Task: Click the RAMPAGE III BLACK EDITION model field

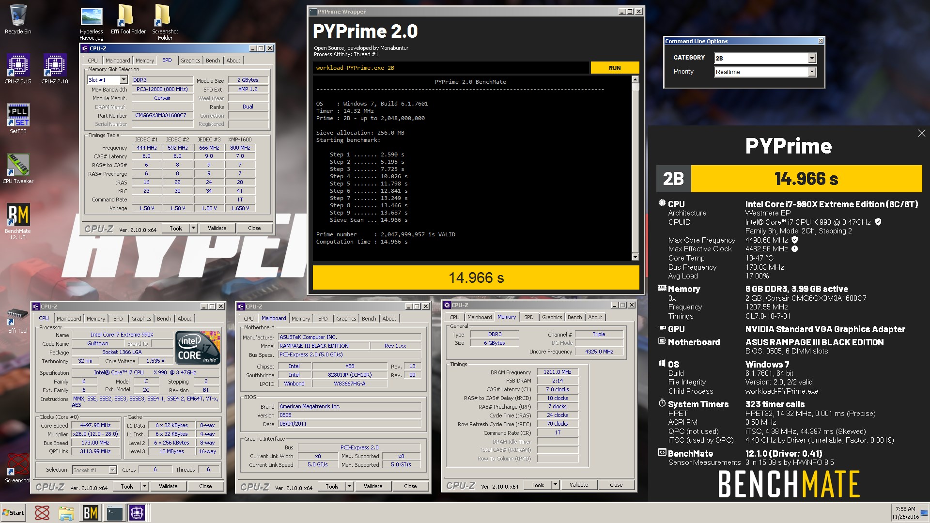Action: pos(323,346)
